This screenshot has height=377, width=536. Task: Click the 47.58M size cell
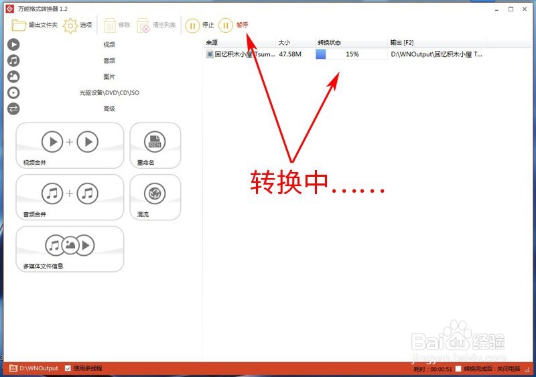290,54
